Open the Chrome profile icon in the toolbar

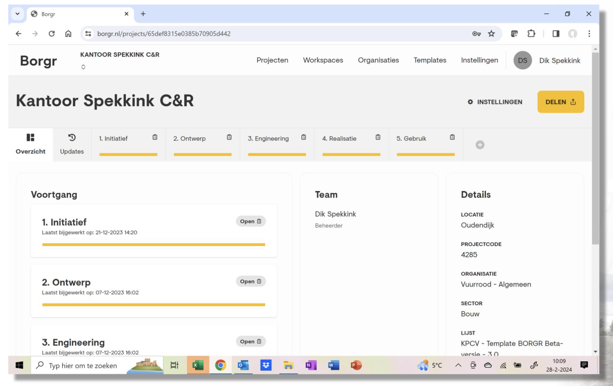572,33
